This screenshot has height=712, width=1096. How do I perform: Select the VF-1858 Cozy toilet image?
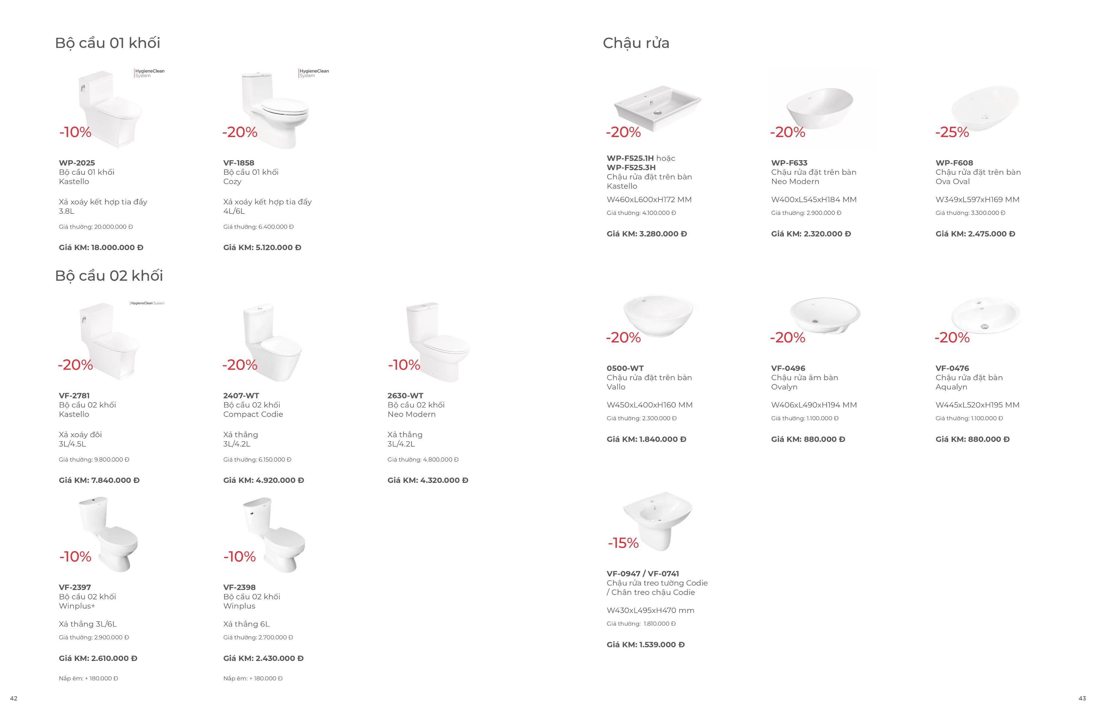click(275, 110)
